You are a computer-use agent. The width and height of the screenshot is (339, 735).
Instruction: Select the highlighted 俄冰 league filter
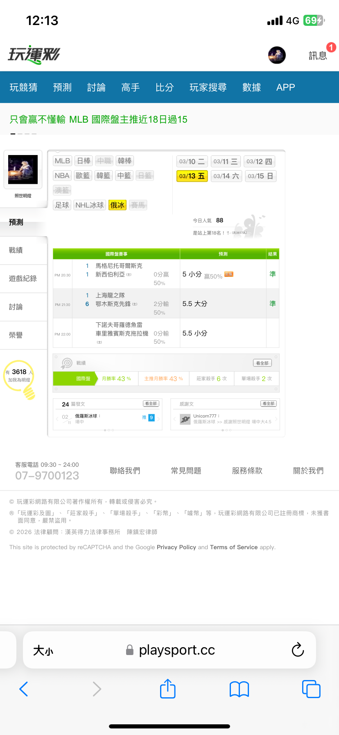118,205
